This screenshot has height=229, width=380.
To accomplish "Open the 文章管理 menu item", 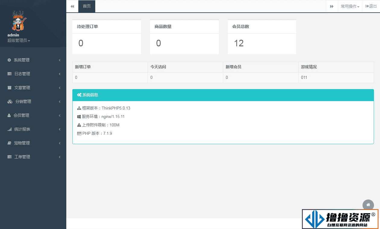I will [33, 88].
